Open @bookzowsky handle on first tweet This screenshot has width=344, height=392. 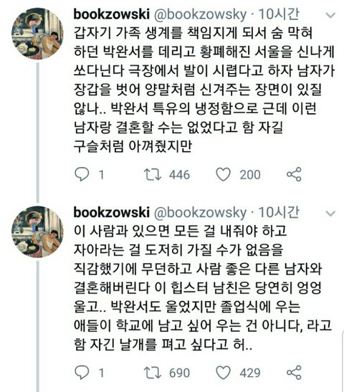pos(200,15)
